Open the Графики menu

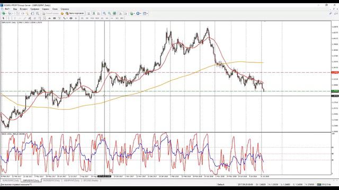[34, 9]
